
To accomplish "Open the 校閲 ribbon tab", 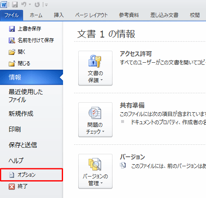I will click(x=195, y=15).
